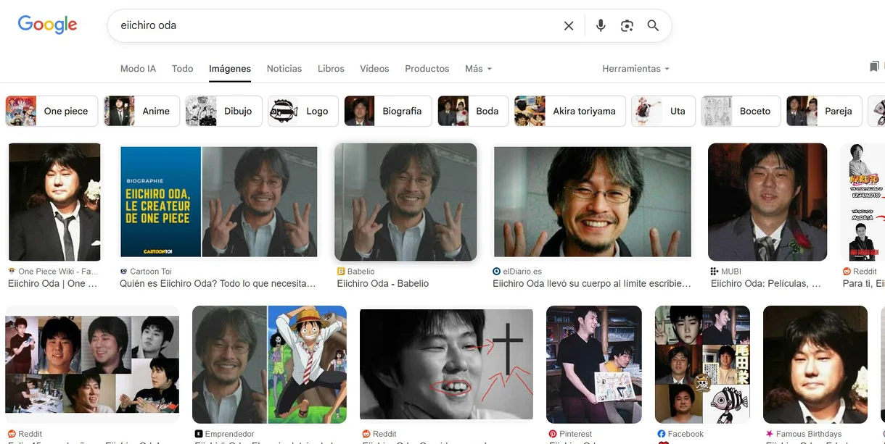
Task: Click the Google logo to return home
Action: click(x=46, y=24)
